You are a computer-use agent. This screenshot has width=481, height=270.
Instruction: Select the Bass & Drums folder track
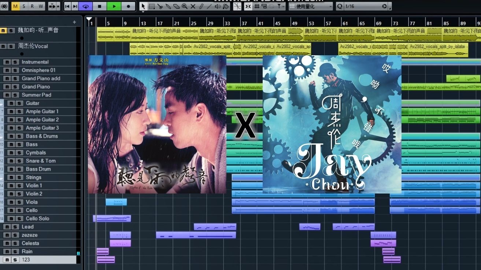click(x=42, y=136)
